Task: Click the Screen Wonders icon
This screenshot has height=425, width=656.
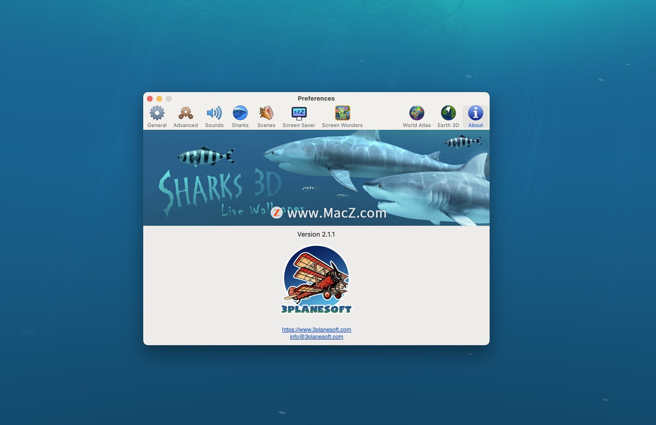Action: [342, 113]
